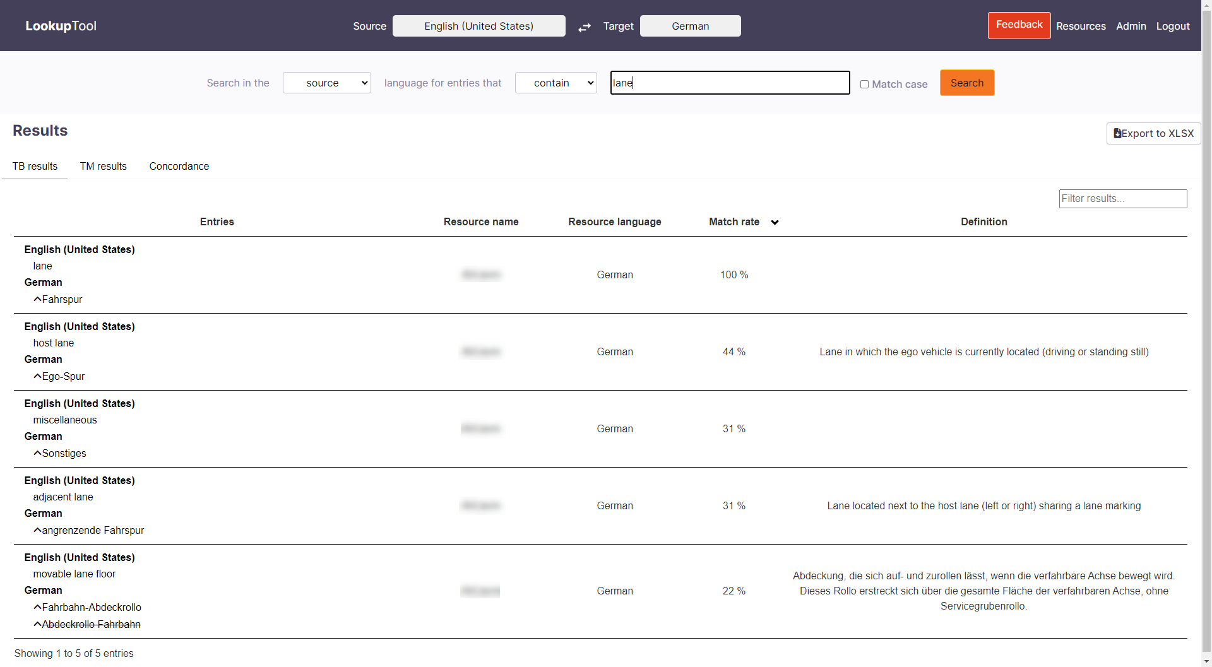This screenshot has height=667, width=1212.
Task: Click the caret icon before Sonstiges
Action: pos(37,453)
